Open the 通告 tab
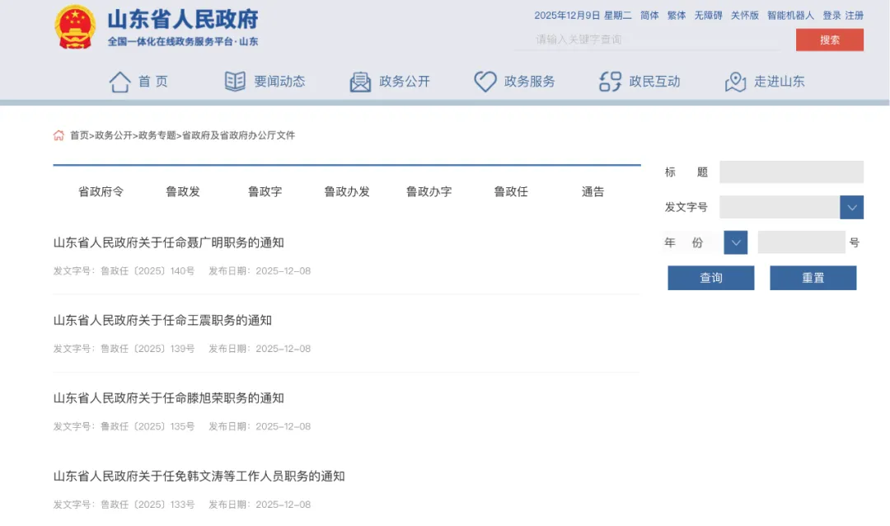The width and height of the screenshot is (890, 526). pyautogui.click(x=593, y=191)
